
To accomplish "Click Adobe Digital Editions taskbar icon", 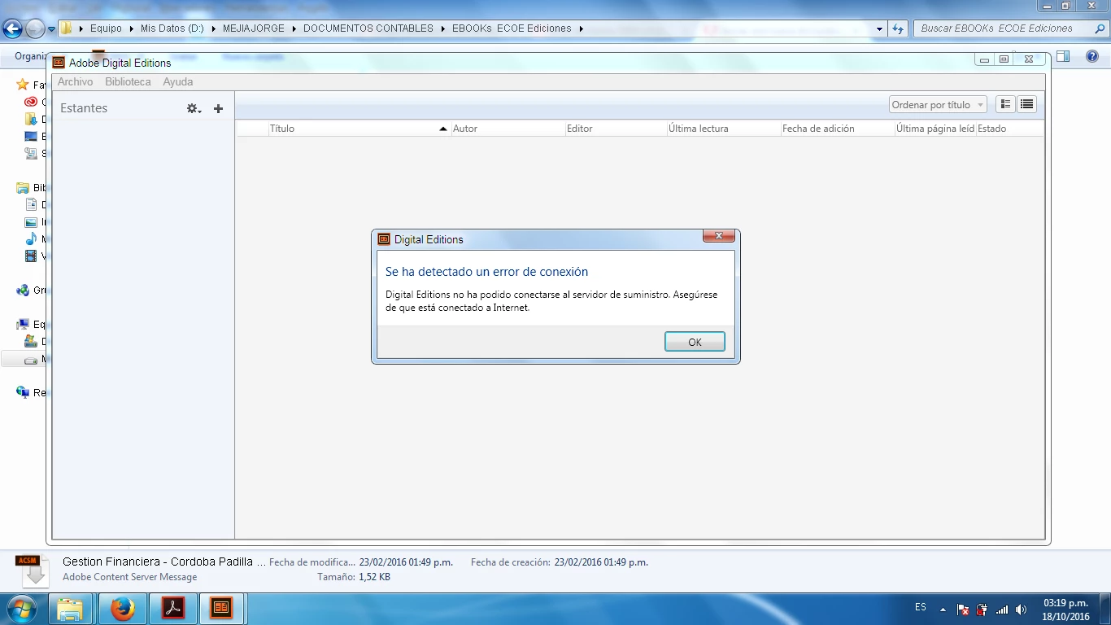I will point(221,609).
